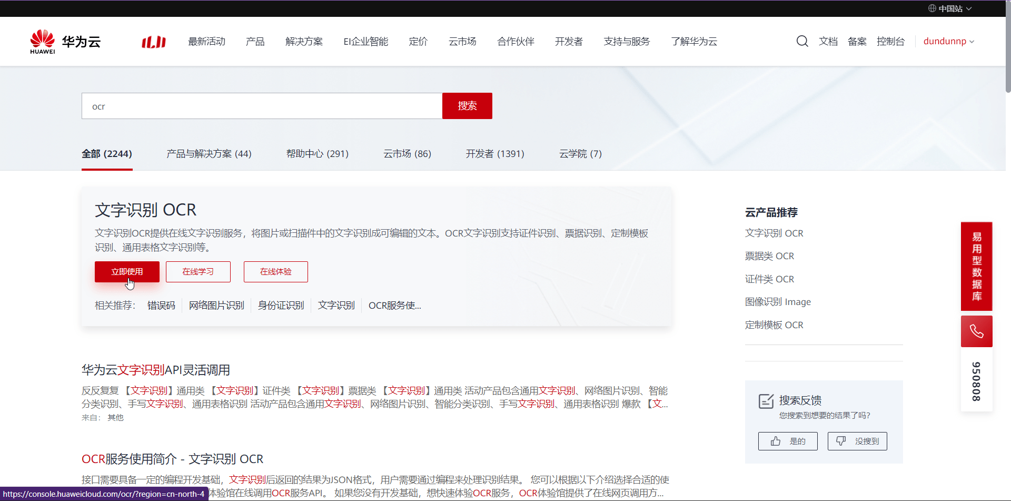Open related recommendation 错误码

(x=161, y=306)
